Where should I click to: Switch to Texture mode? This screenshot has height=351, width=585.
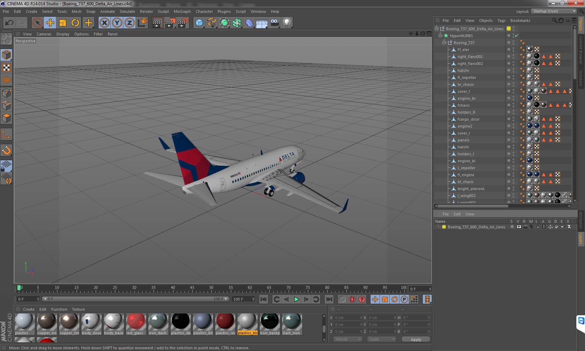(7, 67)
